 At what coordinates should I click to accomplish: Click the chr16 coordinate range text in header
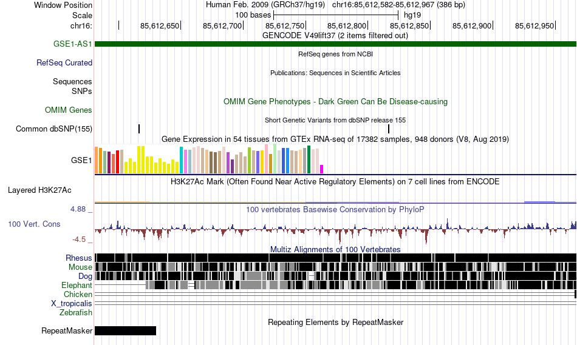(398, 5)
